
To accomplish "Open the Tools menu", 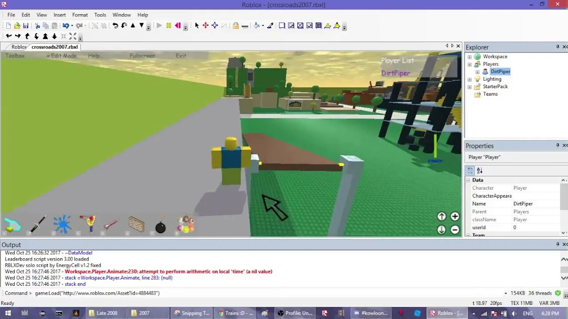I will [100, 15].
